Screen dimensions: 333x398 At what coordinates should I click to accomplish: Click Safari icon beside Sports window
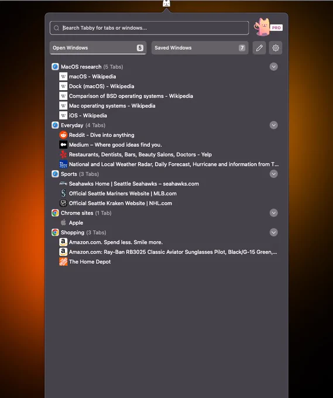click(55, 174)
